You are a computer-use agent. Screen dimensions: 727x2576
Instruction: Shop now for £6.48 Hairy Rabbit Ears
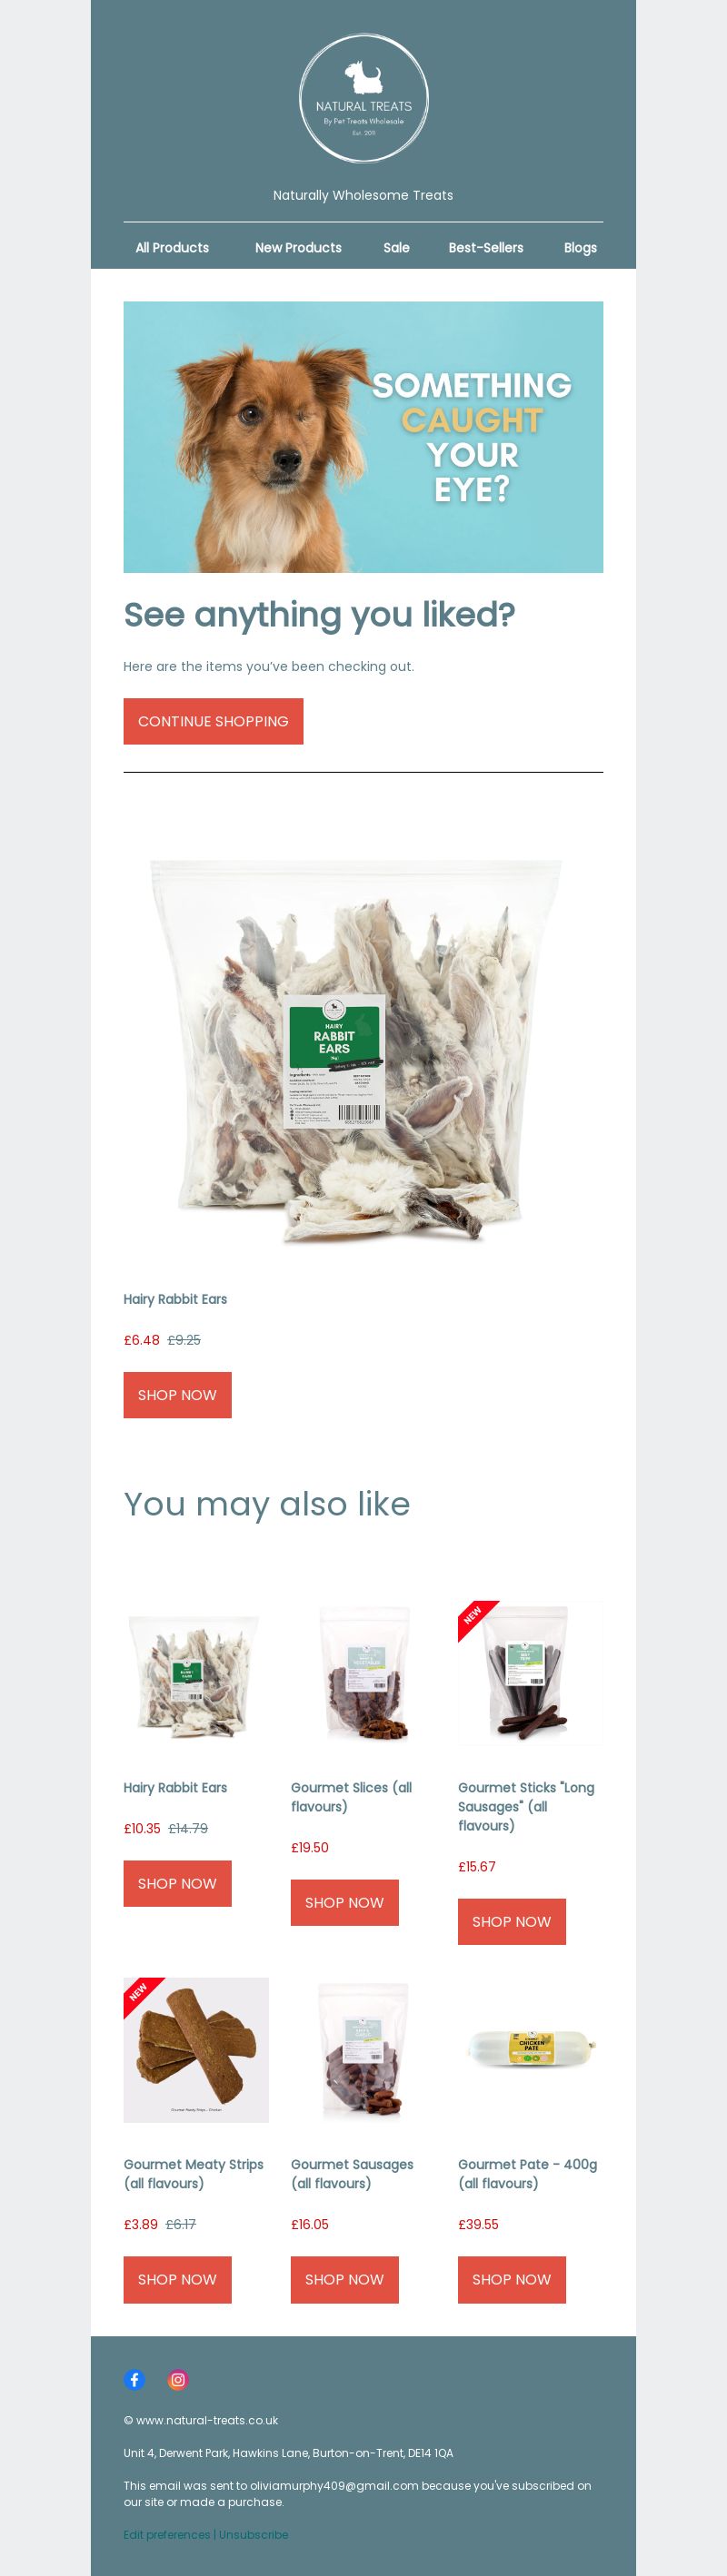177,1394
